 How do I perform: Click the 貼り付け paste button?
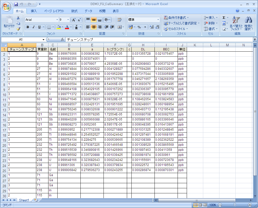9,23
